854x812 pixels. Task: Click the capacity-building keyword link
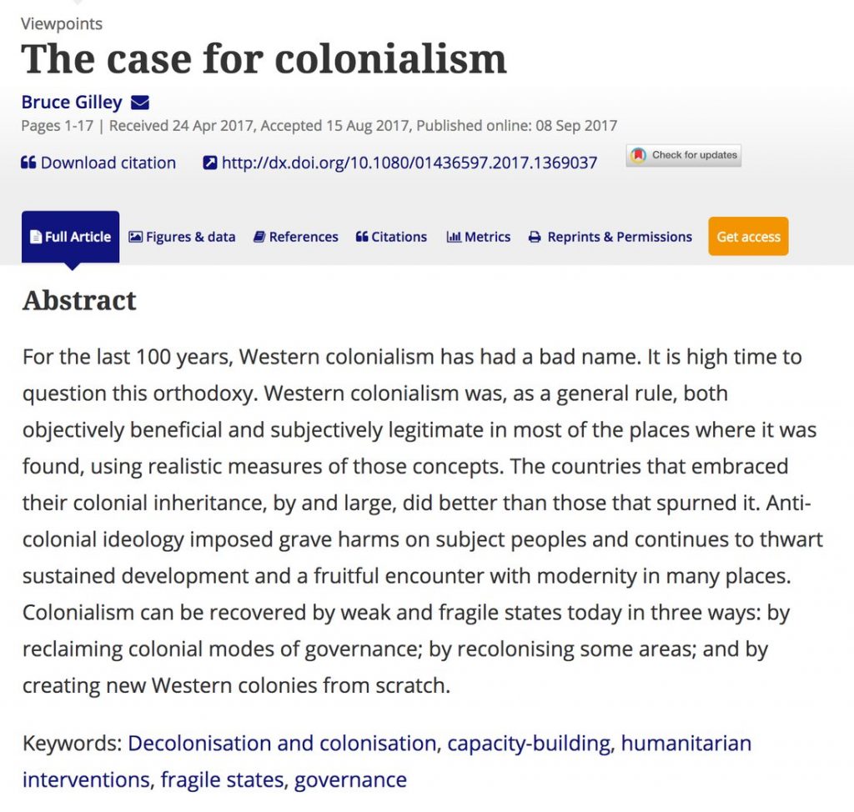528,744
